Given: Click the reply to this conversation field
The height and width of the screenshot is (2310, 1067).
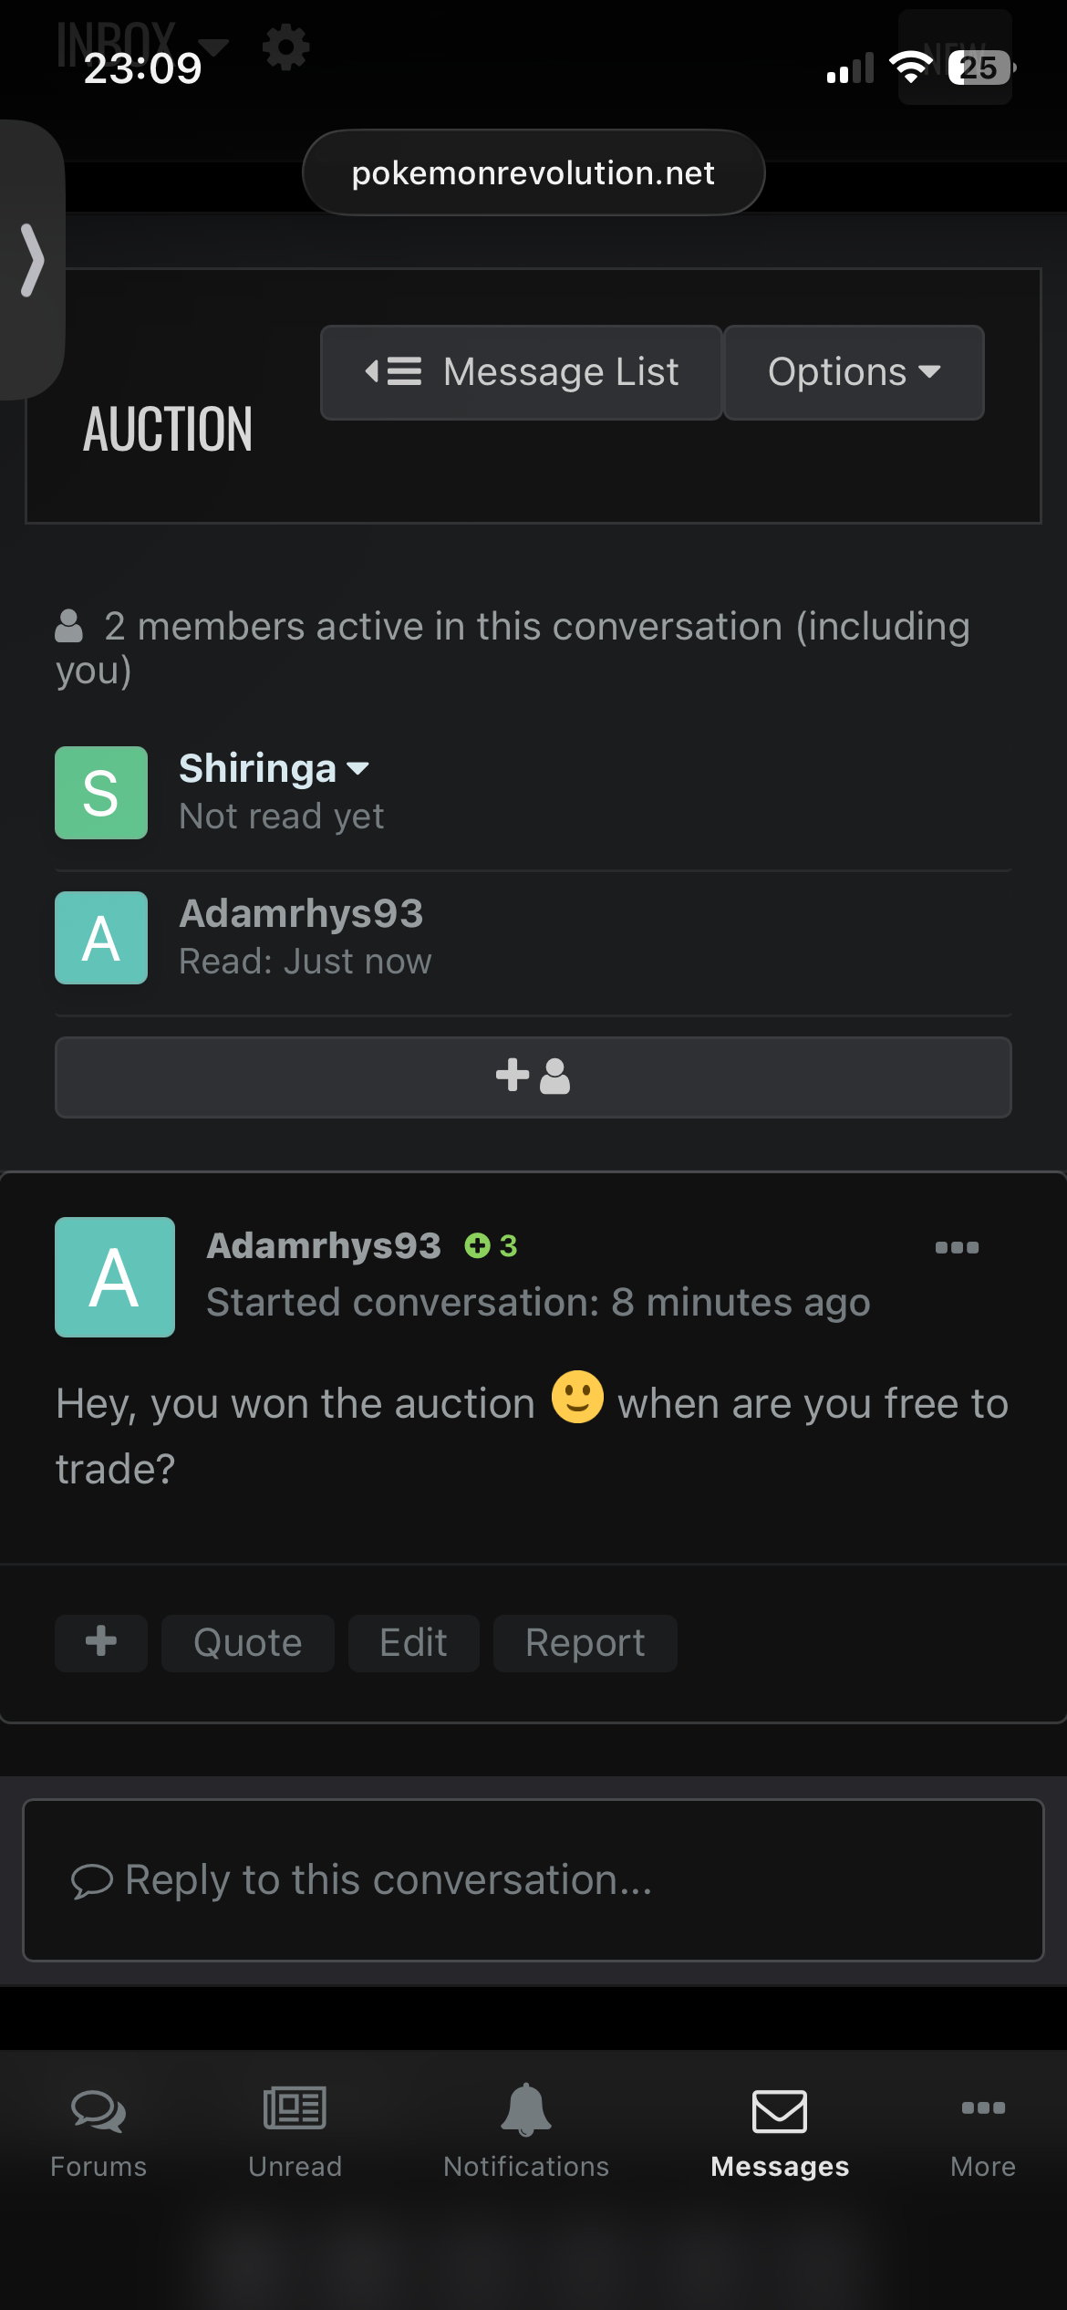Looking at the screenshot, I should pos(533,1879).
